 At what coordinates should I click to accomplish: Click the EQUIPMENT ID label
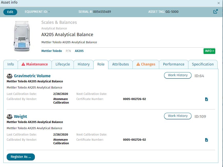(36, 12)
